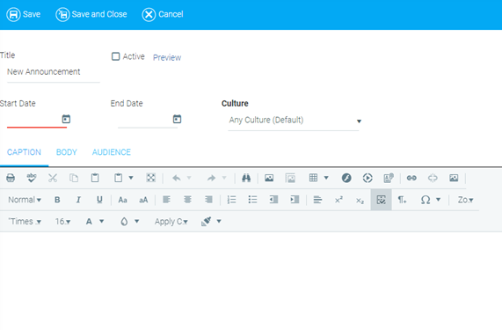The width and height of the screenshot is (502, 330).
Task: Click the Redo arrow
Action: tap(211, 178)
